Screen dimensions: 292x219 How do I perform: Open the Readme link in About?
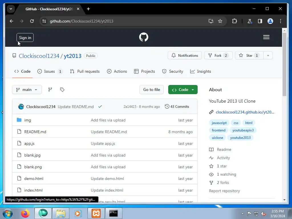224,149
